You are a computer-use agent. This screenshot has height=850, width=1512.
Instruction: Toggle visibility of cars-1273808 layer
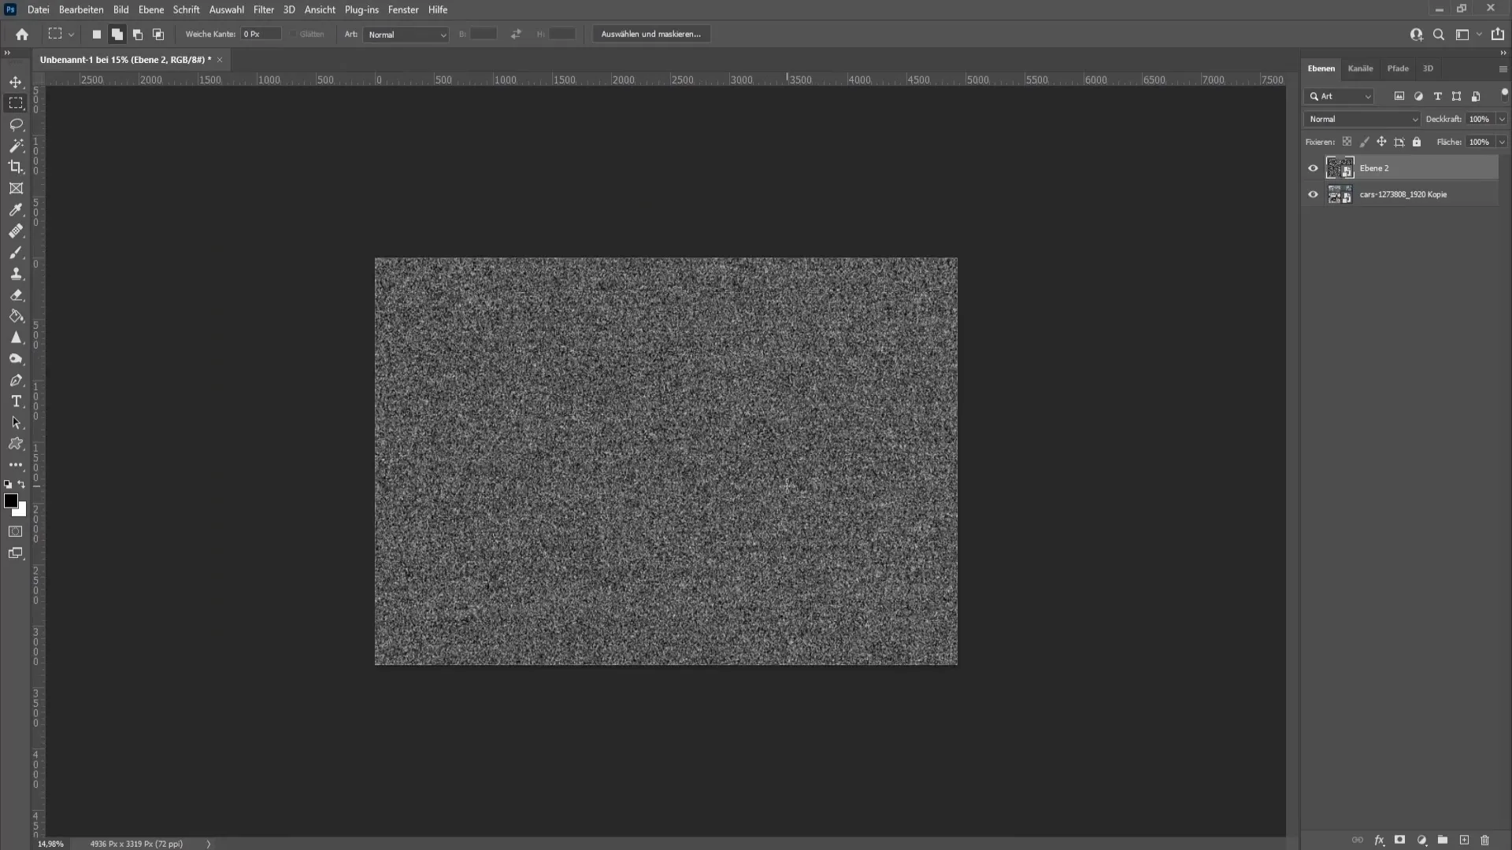click(x=1314, y=194)
